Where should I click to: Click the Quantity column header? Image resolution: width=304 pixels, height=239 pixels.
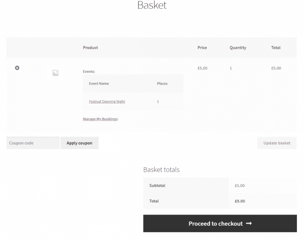pos(238,47)
